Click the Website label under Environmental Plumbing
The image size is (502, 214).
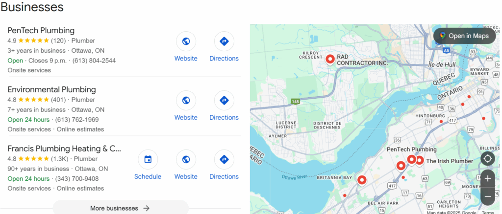coord(186,117)
